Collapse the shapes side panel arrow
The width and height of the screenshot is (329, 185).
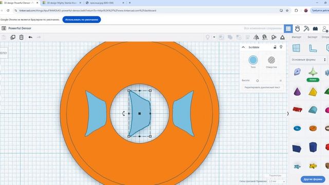(x=288, y=114)
